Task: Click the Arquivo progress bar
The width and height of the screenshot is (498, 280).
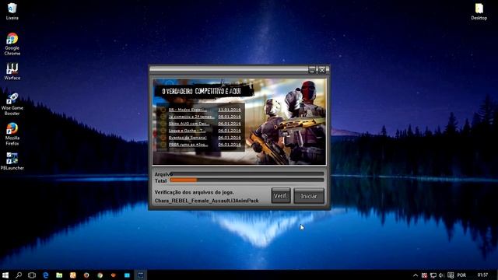Action: coord(247,173)
